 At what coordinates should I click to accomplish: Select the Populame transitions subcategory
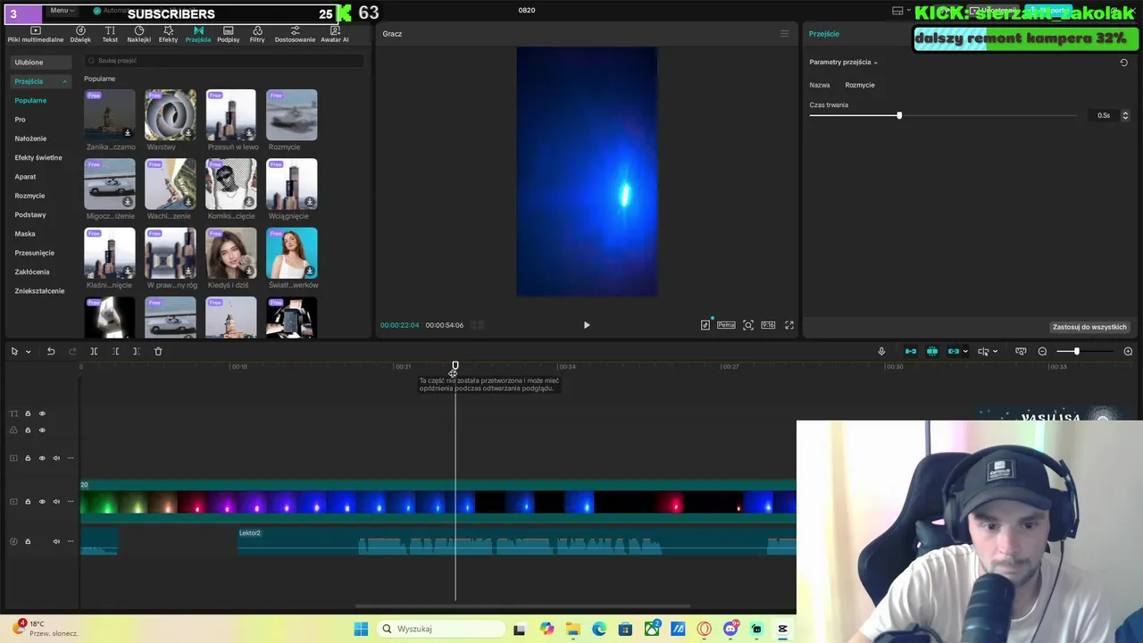pyautogui.click(x=30, y=100)
